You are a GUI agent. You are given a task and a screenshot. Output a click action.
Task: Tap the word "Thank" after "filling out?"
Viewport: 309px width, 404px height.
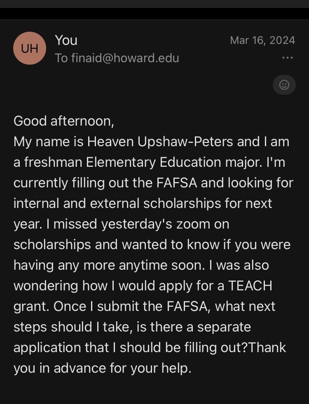tap(267, 347)
